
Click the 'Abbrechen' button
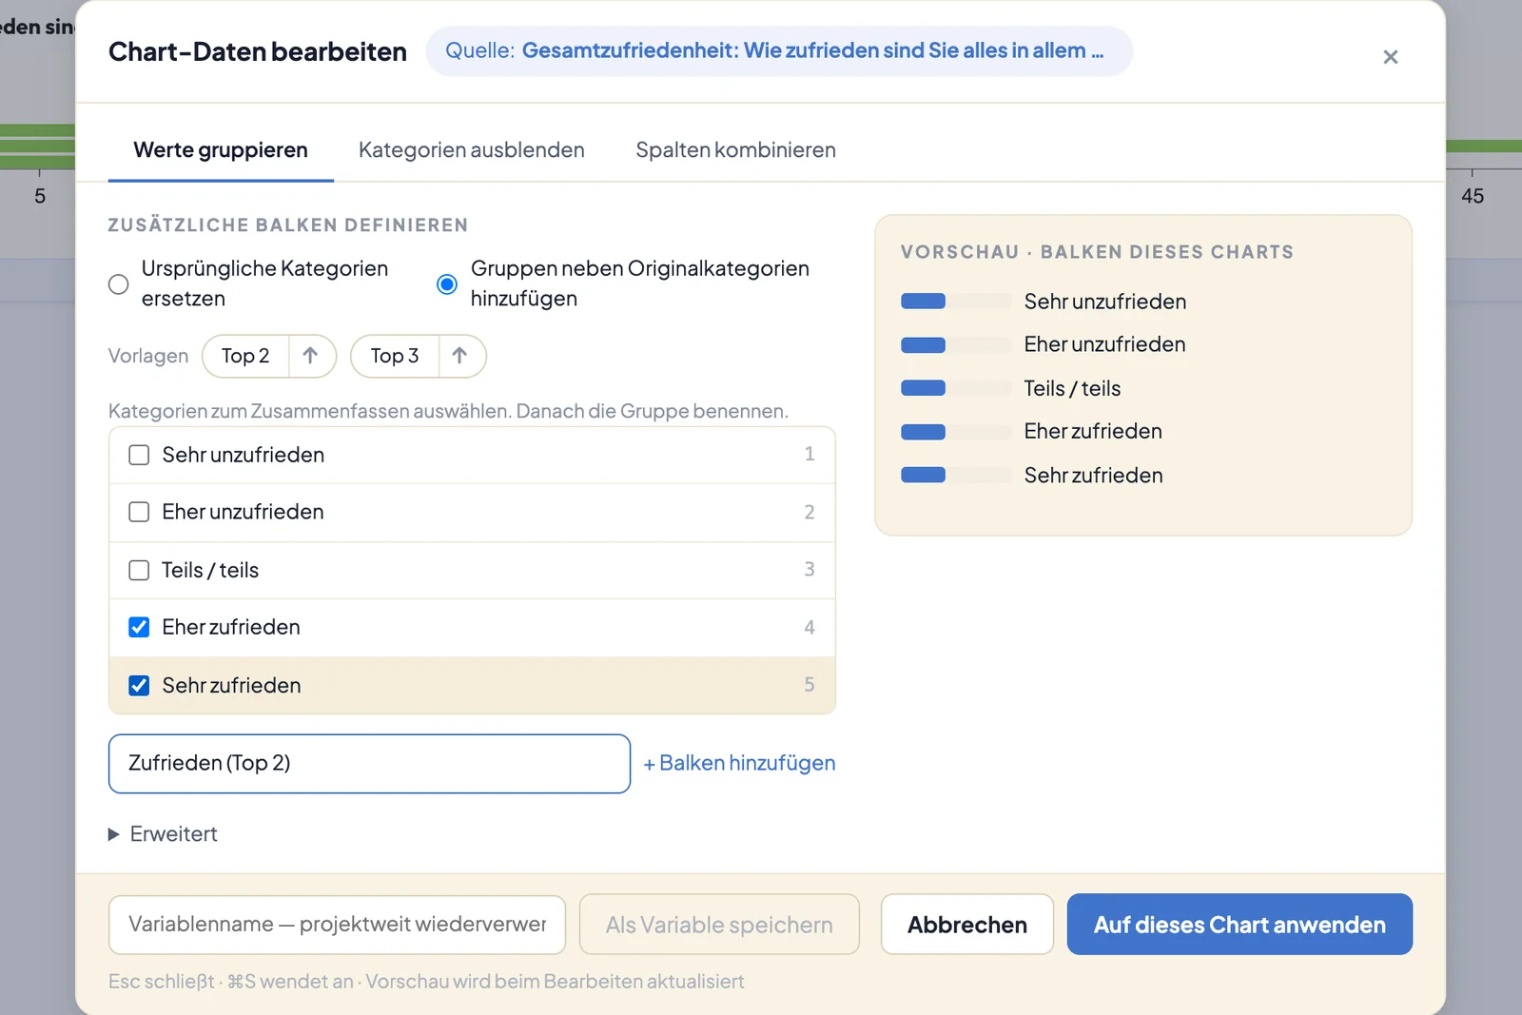pyautogui.click(x=966, y=925)
